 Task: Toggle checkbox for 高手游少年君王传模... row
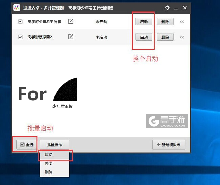(x=20, y=22)
